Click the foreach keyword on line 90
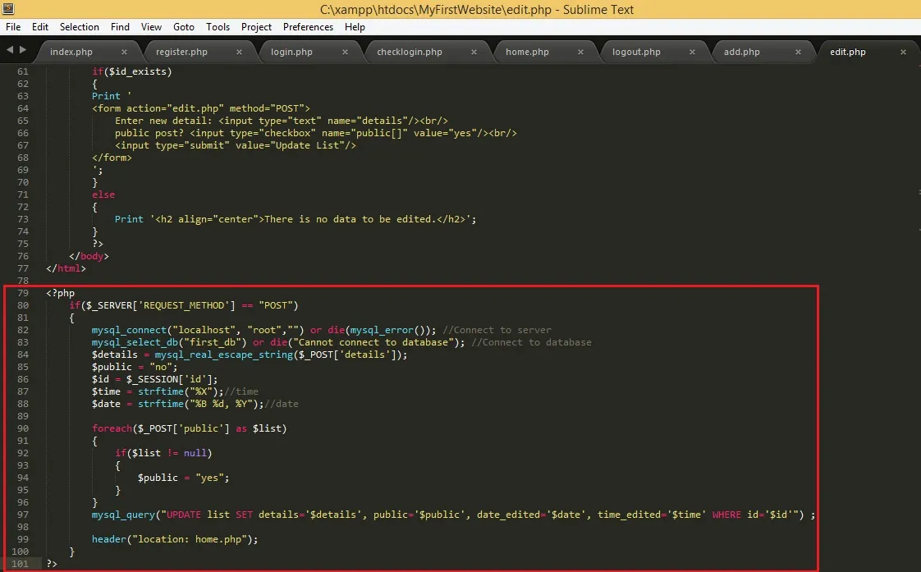 pos(112,428)
